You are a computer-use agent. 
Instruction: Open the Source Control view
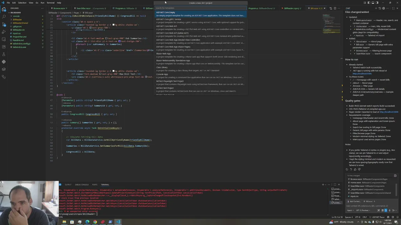click(4, 24)
